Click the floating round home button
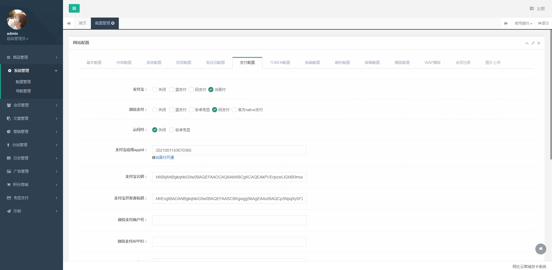 540,249
